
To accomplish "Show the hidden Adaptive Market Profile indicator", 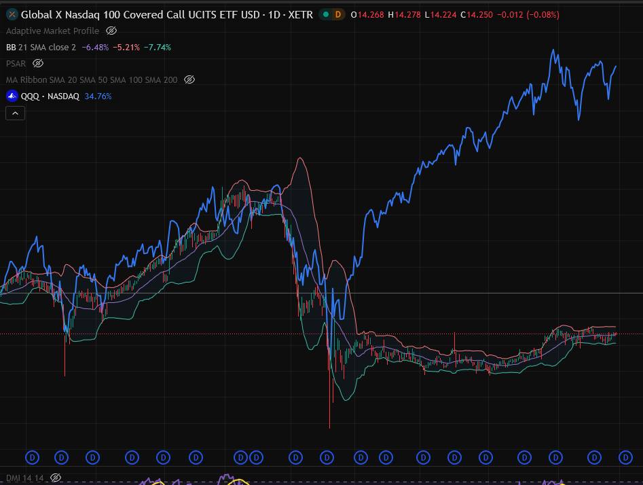I will point(111,31).
